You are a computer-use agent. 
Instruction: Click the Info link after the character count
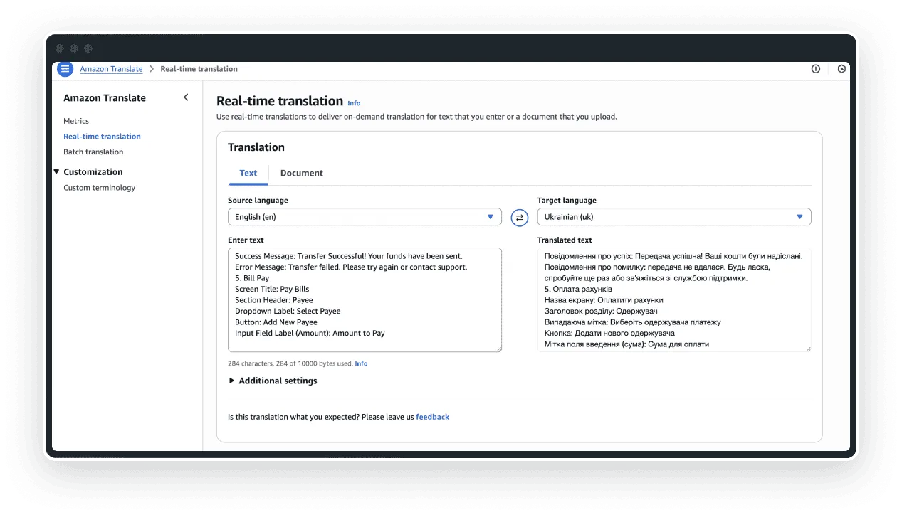[x=361, y=363]
